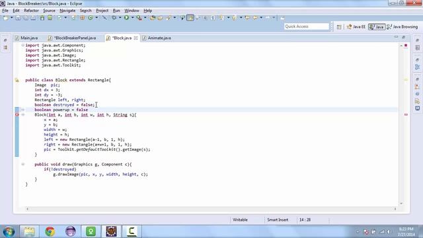Click the warning marker beside class Block
423x238 pixels.
pos(17,80)
